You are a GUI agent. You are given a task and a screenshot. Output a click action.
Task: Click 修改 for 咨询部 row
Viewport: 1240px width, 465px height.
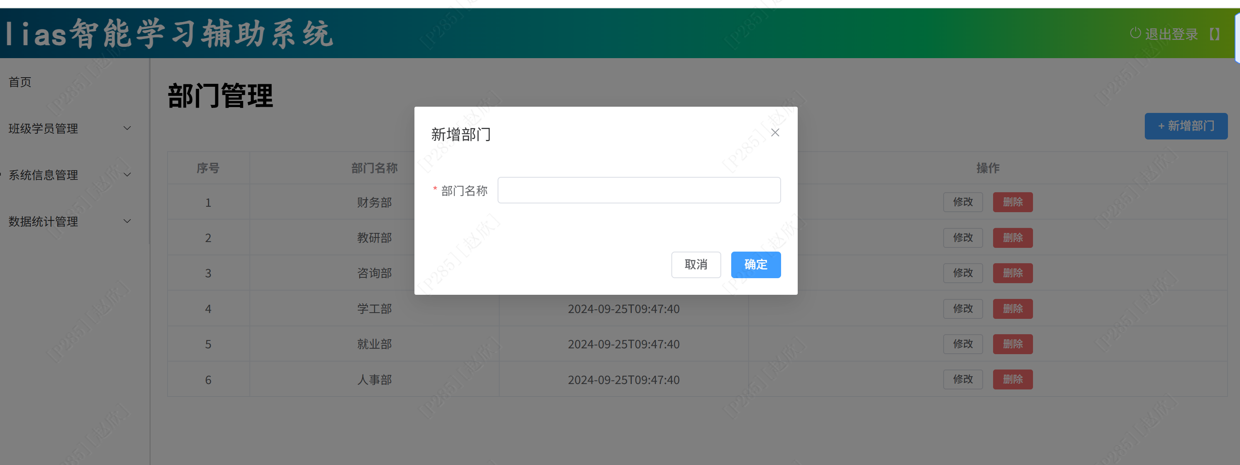tap(963, 273)
